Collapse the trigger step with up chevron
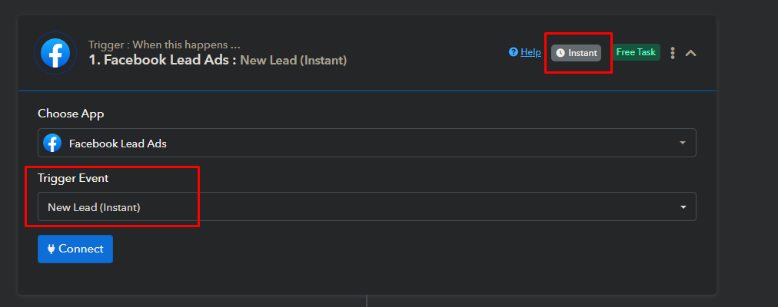Viewport: 778px width, 307px height. (690, 53)
